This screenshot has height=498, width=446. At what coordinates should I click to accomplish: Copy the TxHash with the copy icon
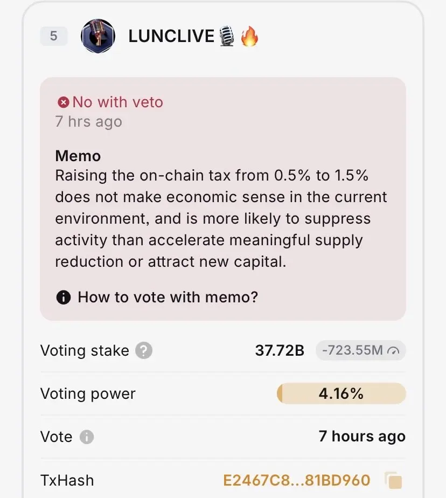(x=394, y=481)
